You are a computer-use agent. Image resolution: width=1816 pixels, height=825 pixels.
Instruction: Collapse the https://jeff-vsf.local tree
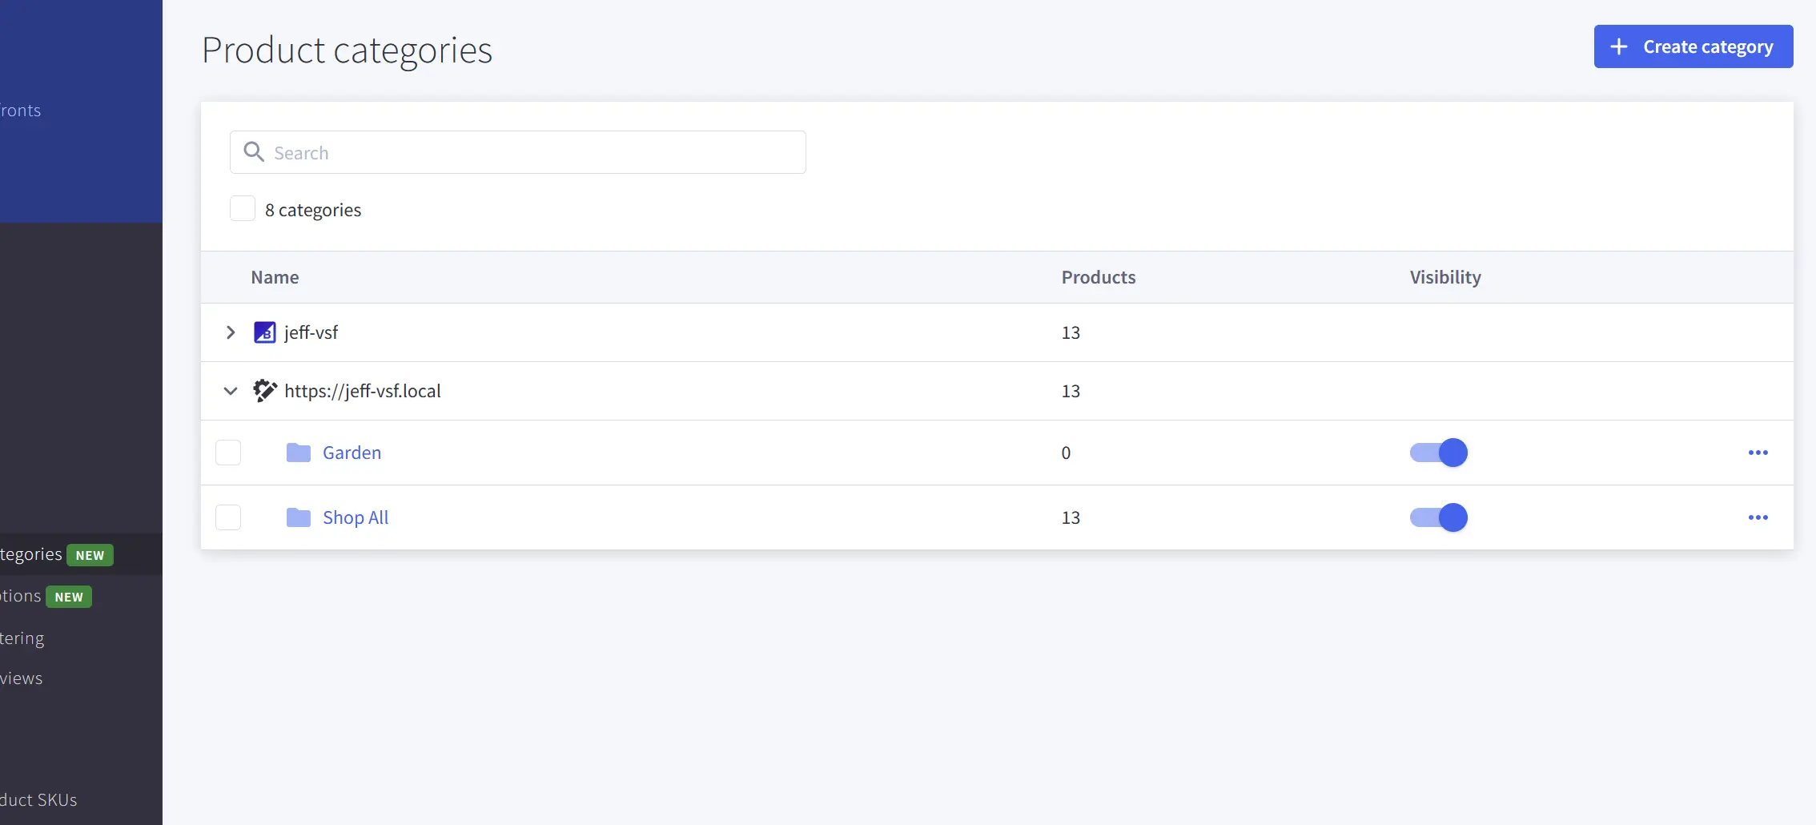point(231,391)
